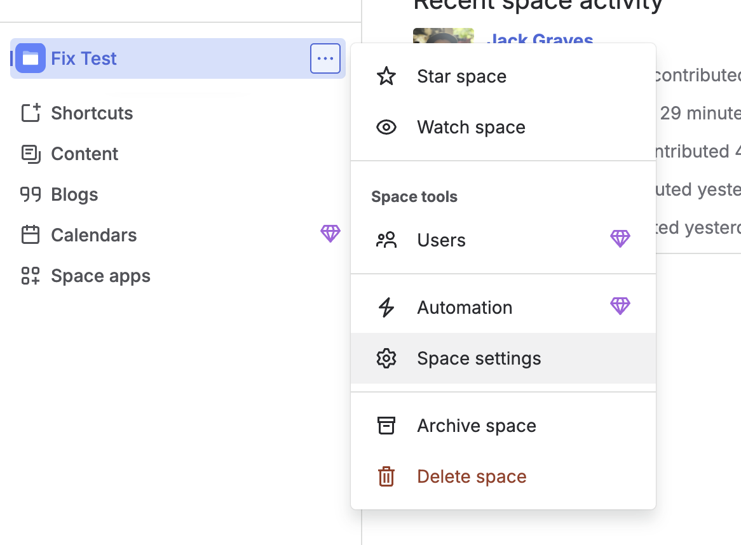Screen dimensions: 741x545
Task: Click the Shortcuts icon in the sidebar
Action: 30,112
